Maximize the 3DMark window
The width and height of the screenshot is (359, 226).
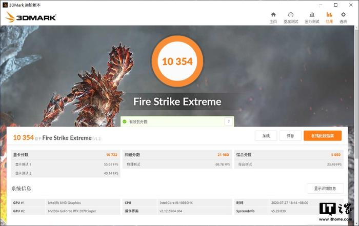click(335, 5)
